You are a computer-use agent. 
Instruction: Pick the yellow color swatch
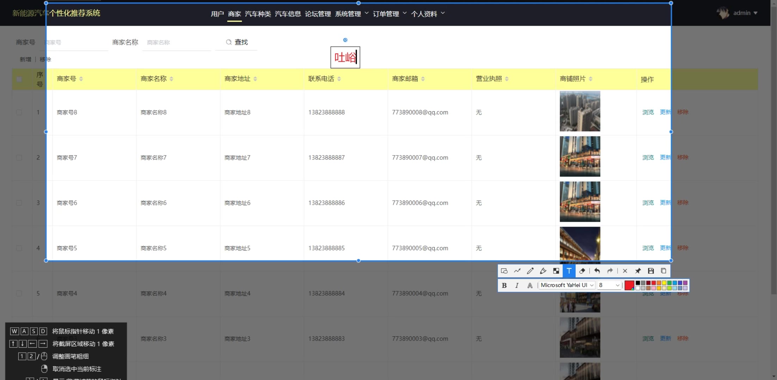[664, 283]
